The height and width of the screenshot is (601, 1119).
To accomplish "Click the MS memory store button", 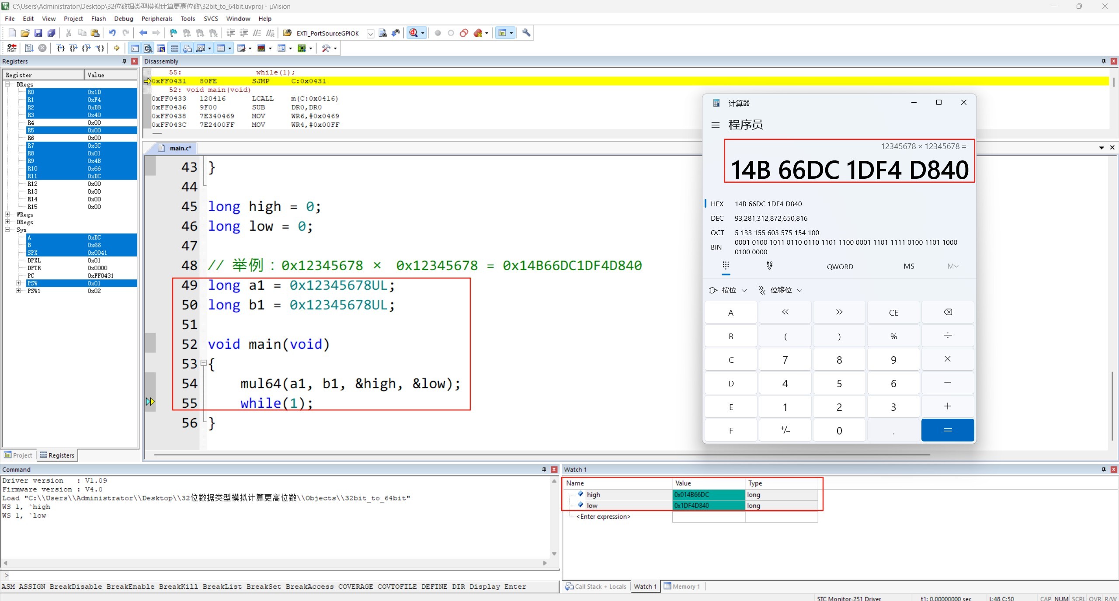I will point(909,266).
